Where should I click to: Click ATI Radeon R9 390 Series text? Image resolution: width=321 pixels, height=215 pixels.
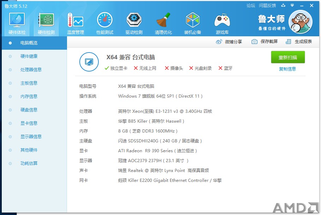pyautogui.click(x=157, y=151)
